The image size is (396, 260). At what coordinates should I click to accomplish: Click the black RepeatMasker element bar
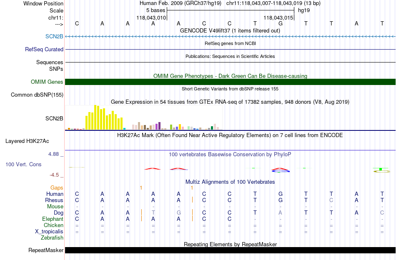tap(231, 250)
